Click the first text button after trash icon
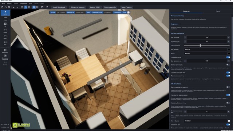233x131 pixels. (x=59, y=7)
